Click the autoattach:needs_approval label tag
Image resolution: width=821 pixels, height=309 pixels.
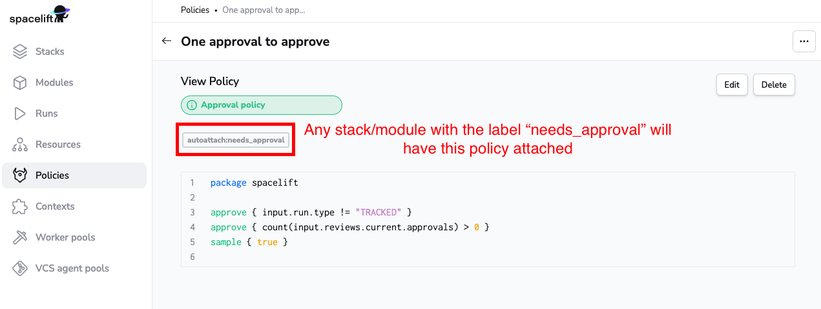[x=236, y=140]
